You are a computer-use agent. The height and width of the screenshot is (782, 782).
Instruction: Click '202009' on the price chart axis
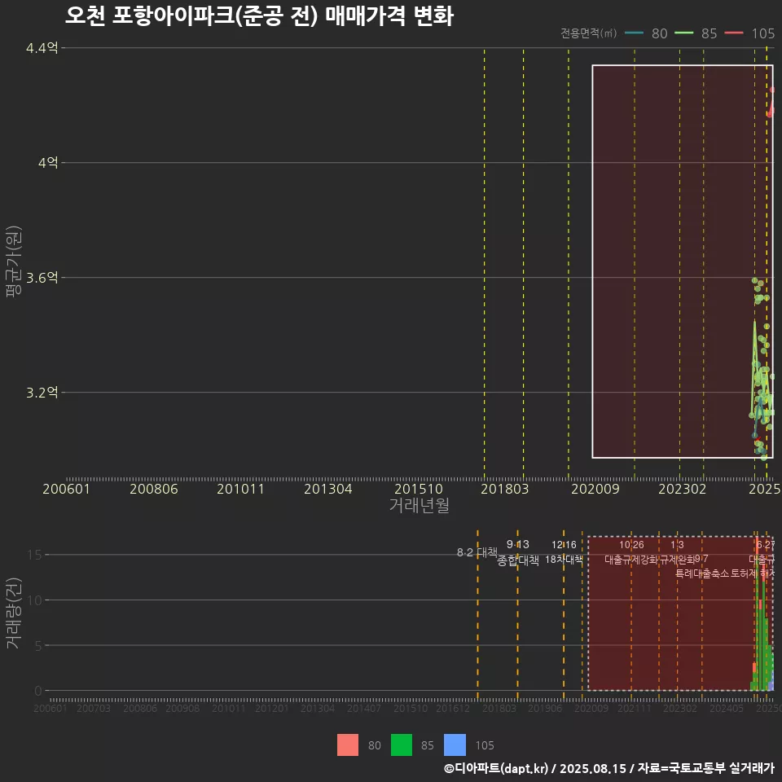click(595, 489)
